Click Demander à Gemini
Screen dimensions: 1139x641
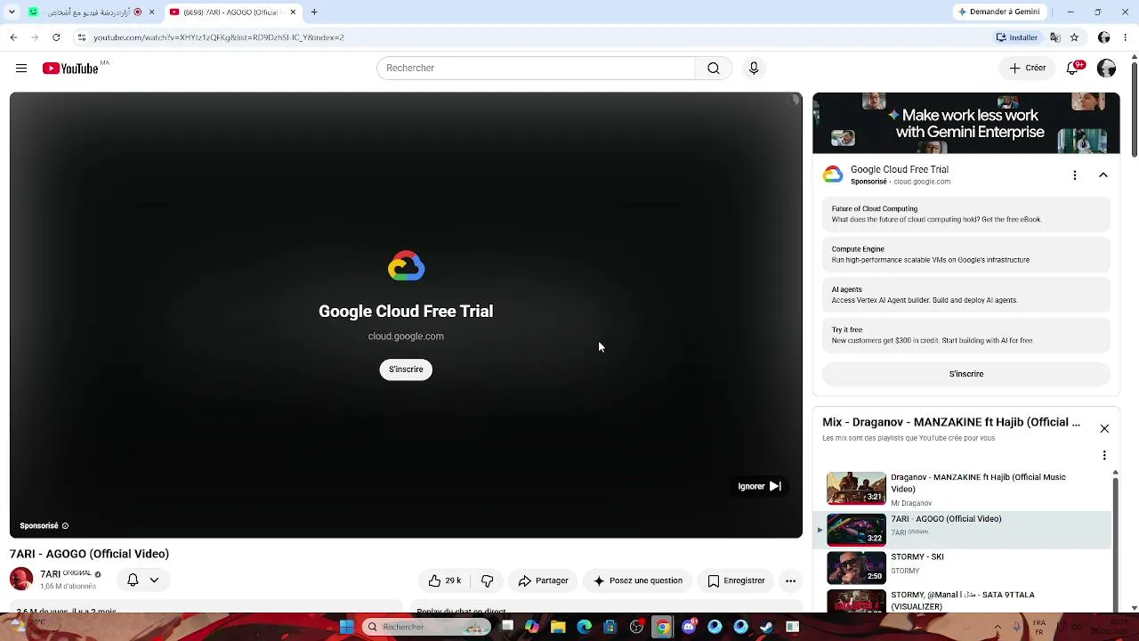click(x=998, y=12)
